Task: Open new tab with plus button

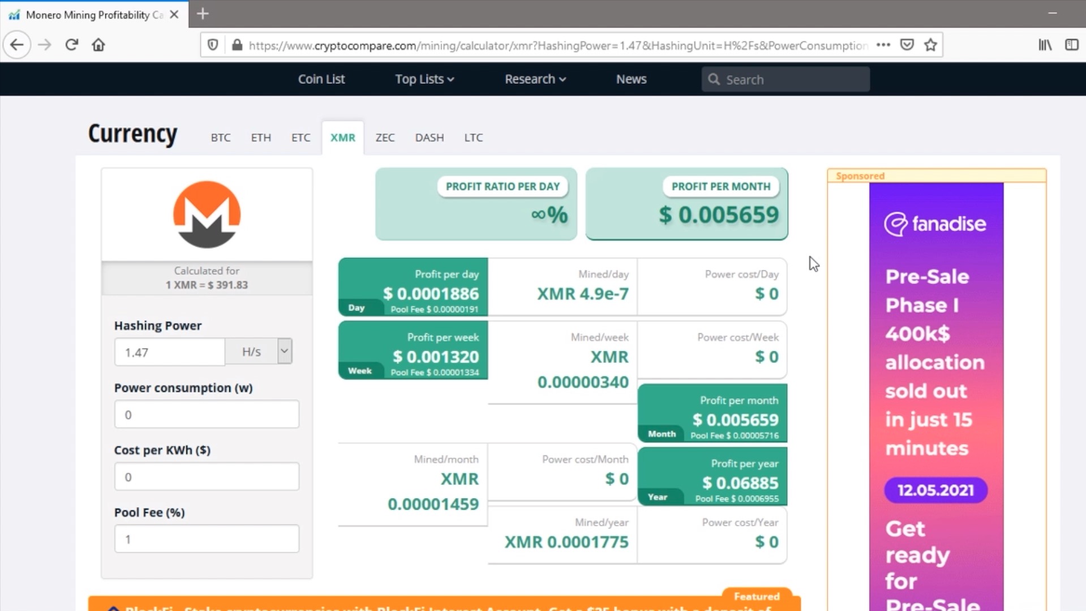Action: click(203, 14)
